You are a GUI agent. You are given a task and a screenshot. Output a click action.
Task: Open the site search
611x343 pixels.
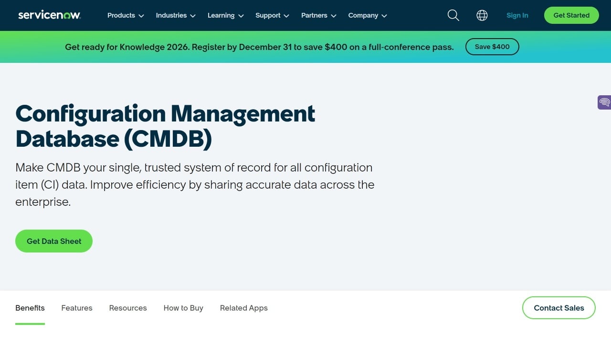[x=453, y=15]
